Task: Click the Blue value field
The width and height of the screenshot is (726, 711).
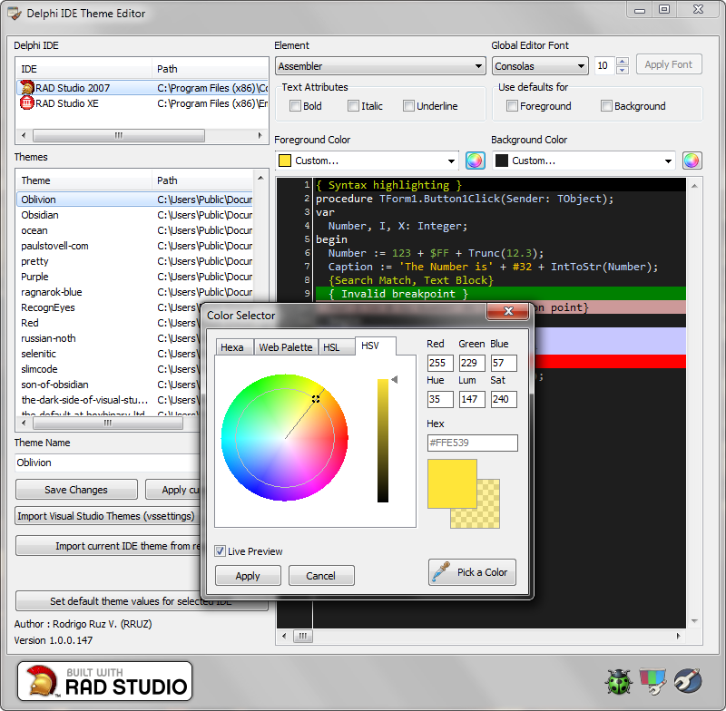Action: pyautogui.click(x=504, y=363)
